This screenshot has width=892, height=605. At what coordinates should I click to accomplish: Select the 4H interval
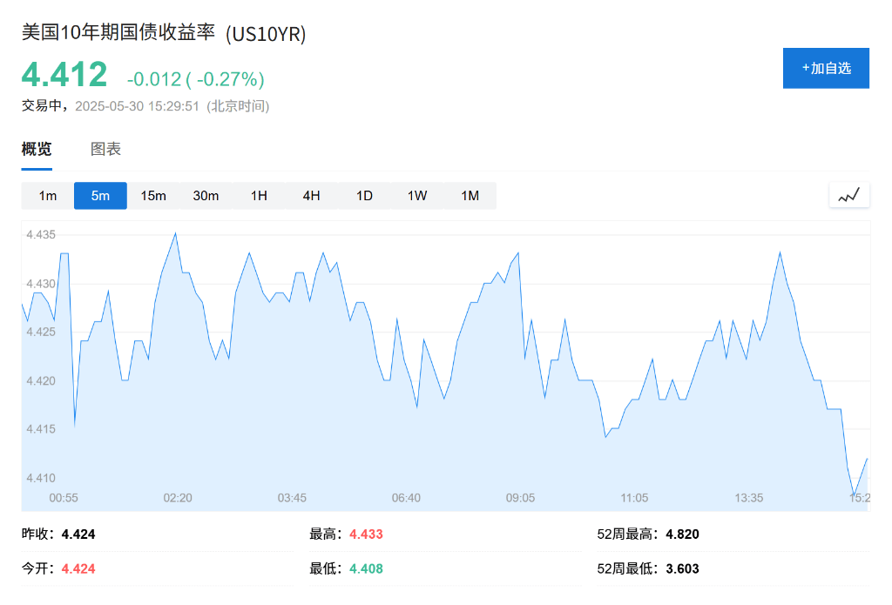coord(311,196)
